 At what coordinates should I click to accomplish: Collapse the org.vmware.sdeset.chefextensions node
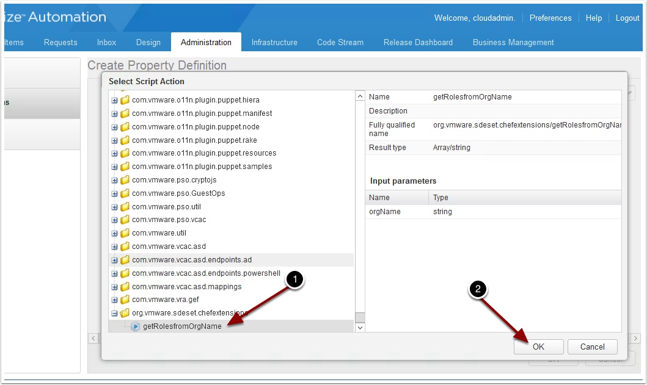[114, 314]
